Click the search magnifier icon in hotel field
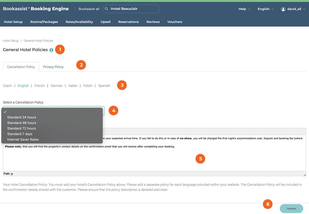 (x=107, y=9)
